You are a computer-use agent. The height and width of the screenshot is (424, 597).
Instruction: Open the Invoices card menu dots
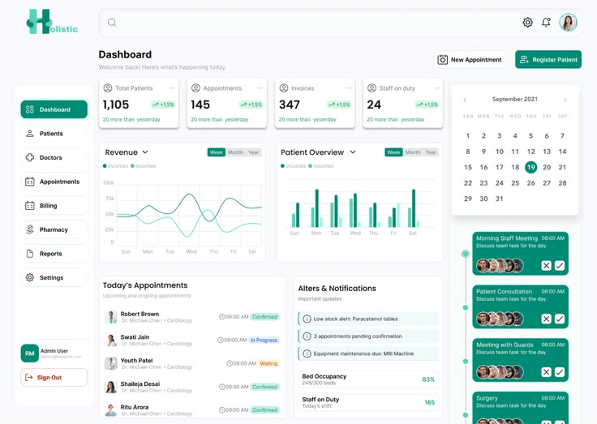348,88
